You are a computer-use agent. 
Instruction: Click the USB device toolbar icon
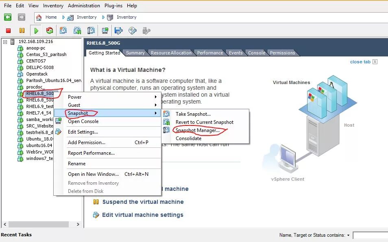tap(146, 30)
